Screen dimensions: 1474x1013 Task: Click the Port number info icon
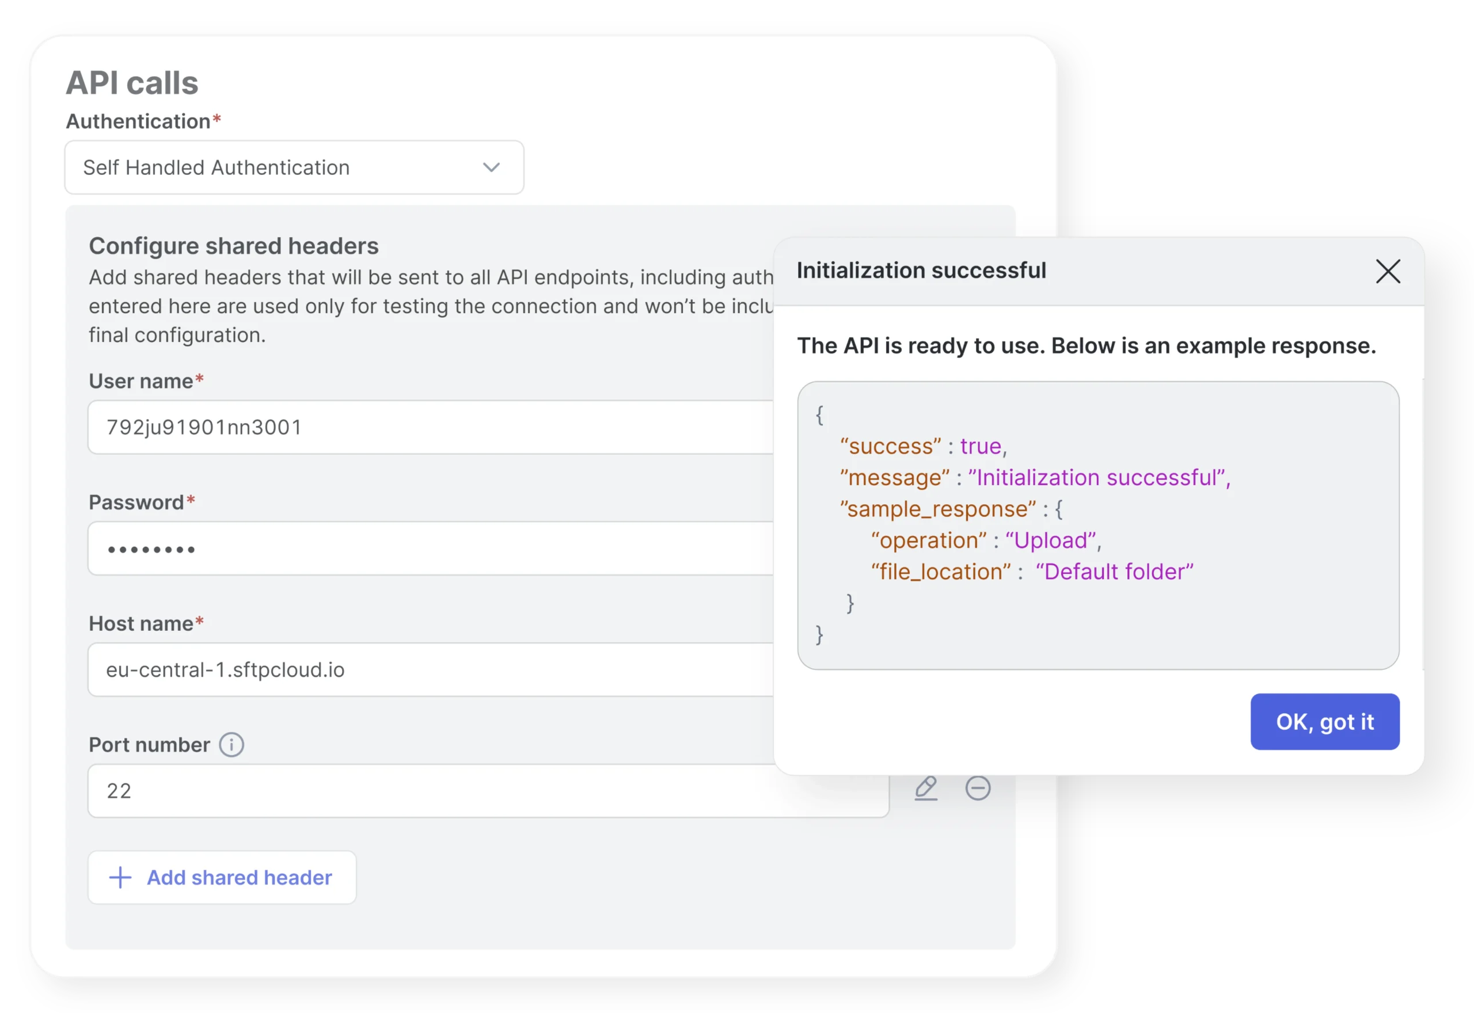(x=231, y=745)
